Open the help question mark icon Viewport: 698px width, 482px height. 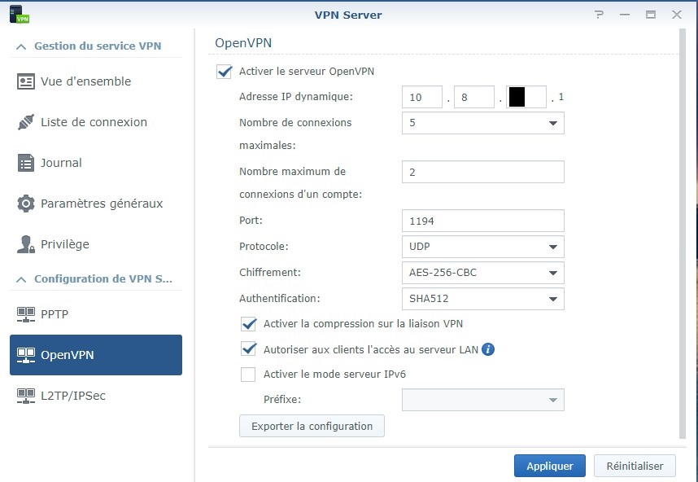[599, 15]
